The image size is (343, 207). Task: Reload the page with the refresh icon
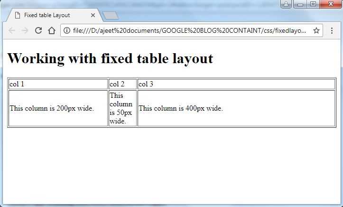[38, 30]
